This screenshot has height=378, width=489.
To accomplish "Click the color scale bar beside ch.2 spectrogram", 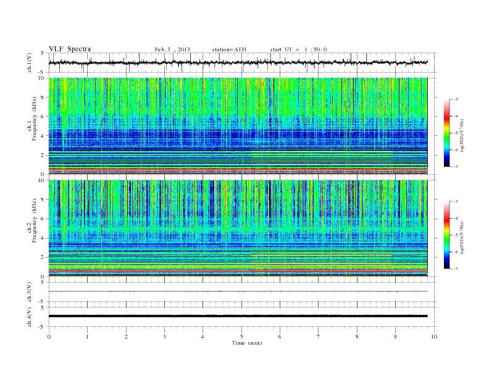I will pyautogui.click(x=447, y=235).
